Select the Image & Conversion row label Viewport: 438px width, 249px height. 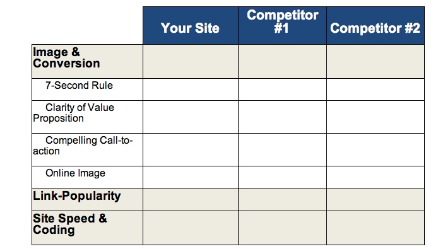pyautogui.click(x=66, y=58)
